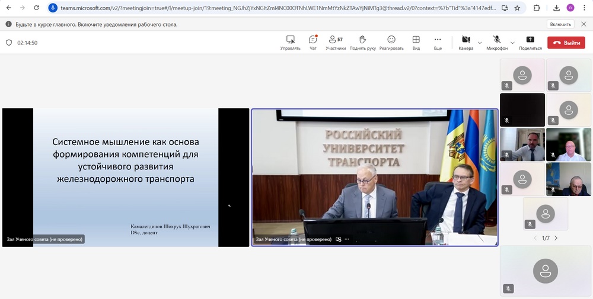Expand camera options dropdown arrow
This screenshot has width=593, height=299.
[480, 43]
